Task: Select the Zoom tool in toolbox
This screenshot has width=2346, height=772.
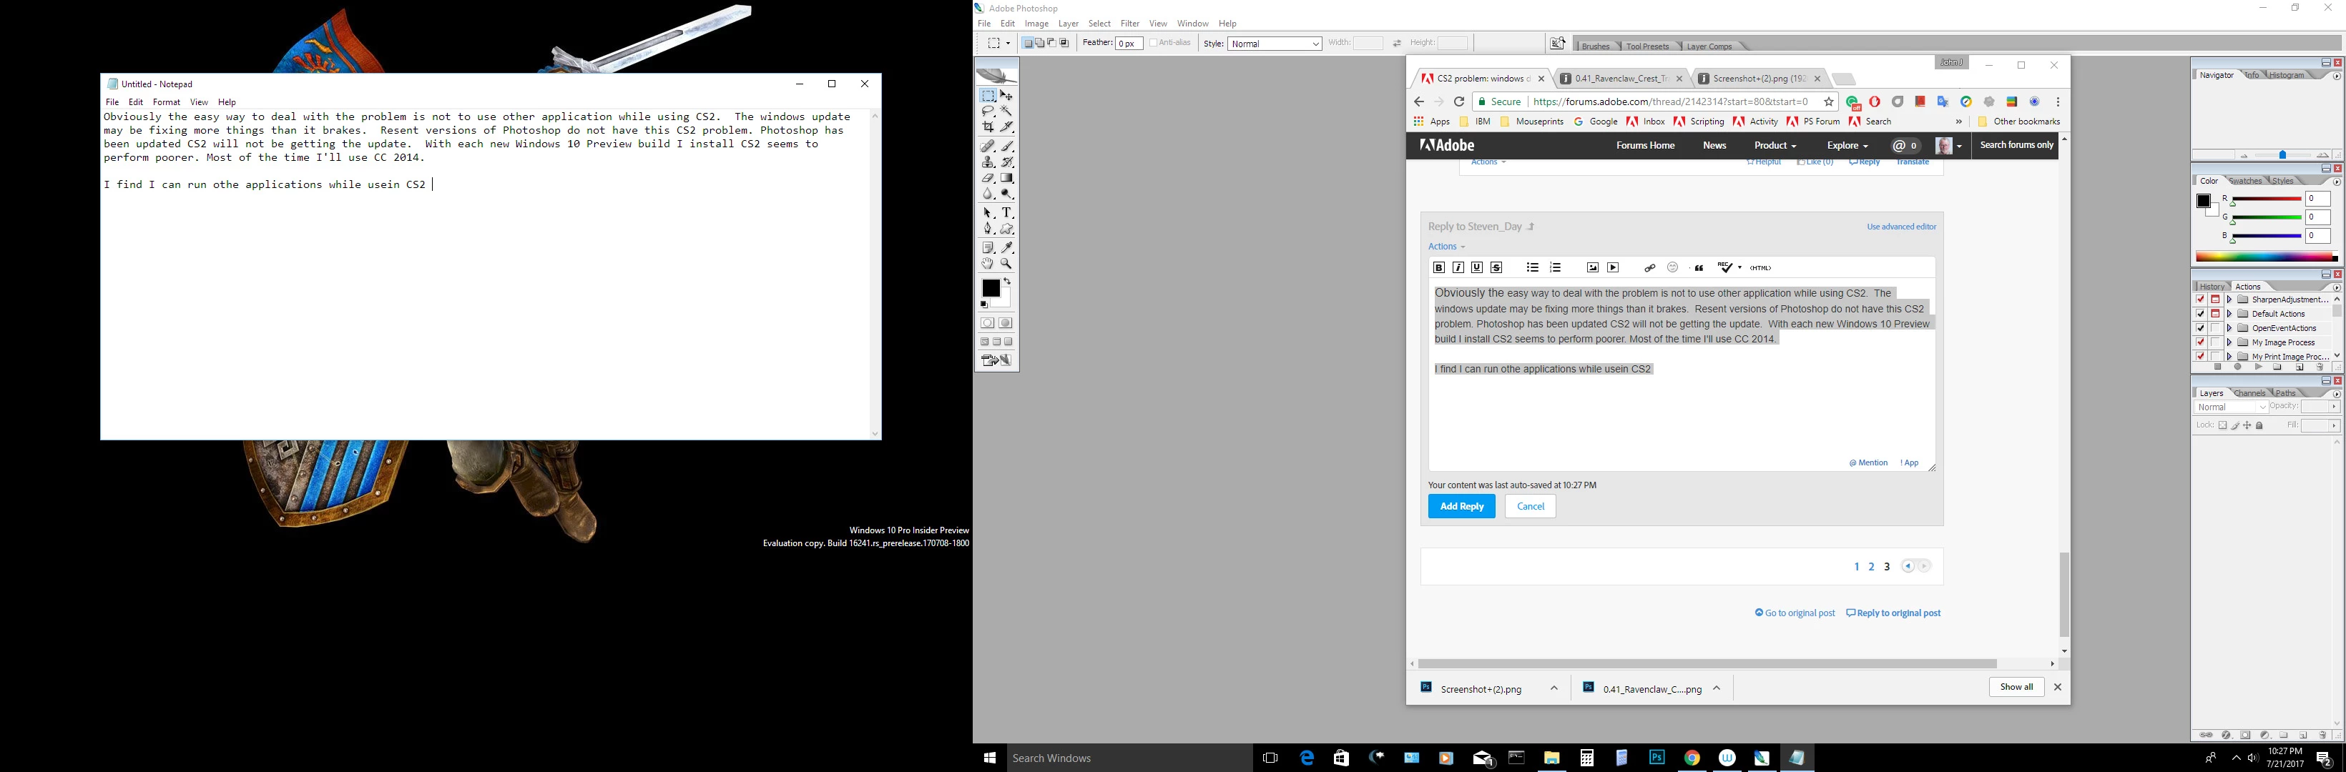Action: [x=1006, y=263]
